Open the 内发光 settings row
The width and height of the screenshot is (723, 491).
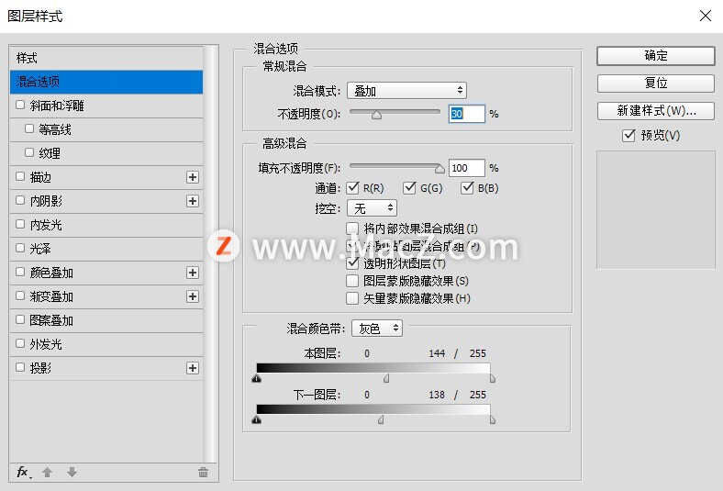coord(106,225)
